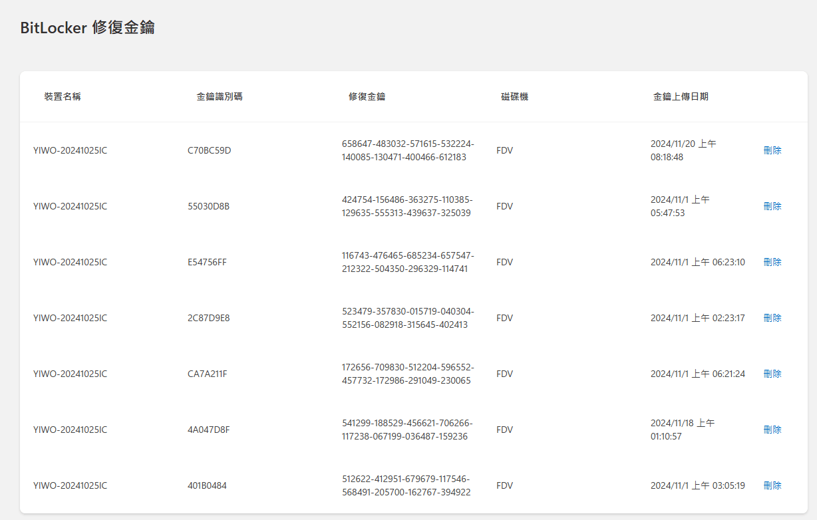The width and height of the screenshot is (817, 520).
Task: Click the 金鑰上傳日期 column header
Action: coord(681,96)
